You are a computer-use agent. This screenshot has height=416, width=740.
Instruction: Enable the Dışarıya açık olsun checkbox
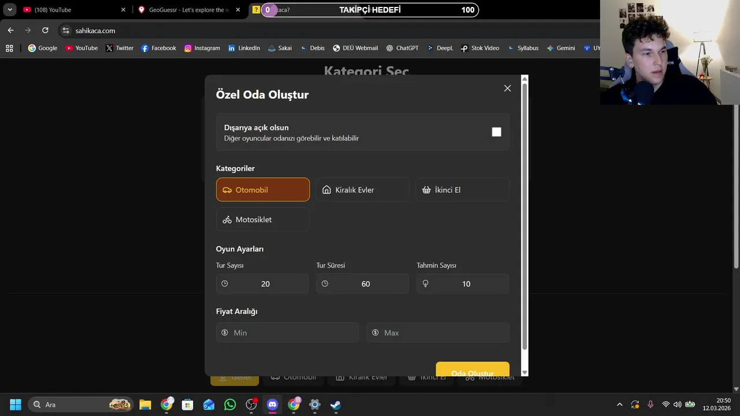point(497,132)
